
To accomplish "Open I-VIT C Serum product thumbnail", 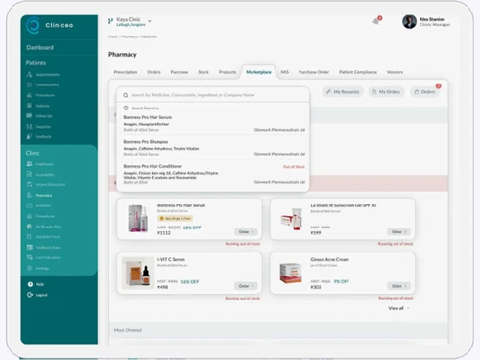I will click(138, 273).
